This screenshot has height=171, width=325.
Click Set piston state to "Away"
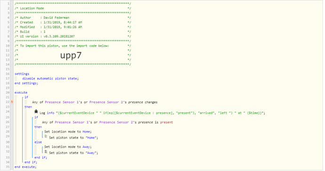click(x=73, y=153)
